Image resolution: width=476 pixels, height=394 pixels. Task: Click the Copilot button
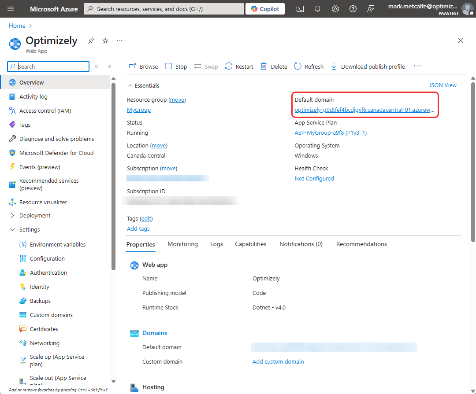click(265, 9)
